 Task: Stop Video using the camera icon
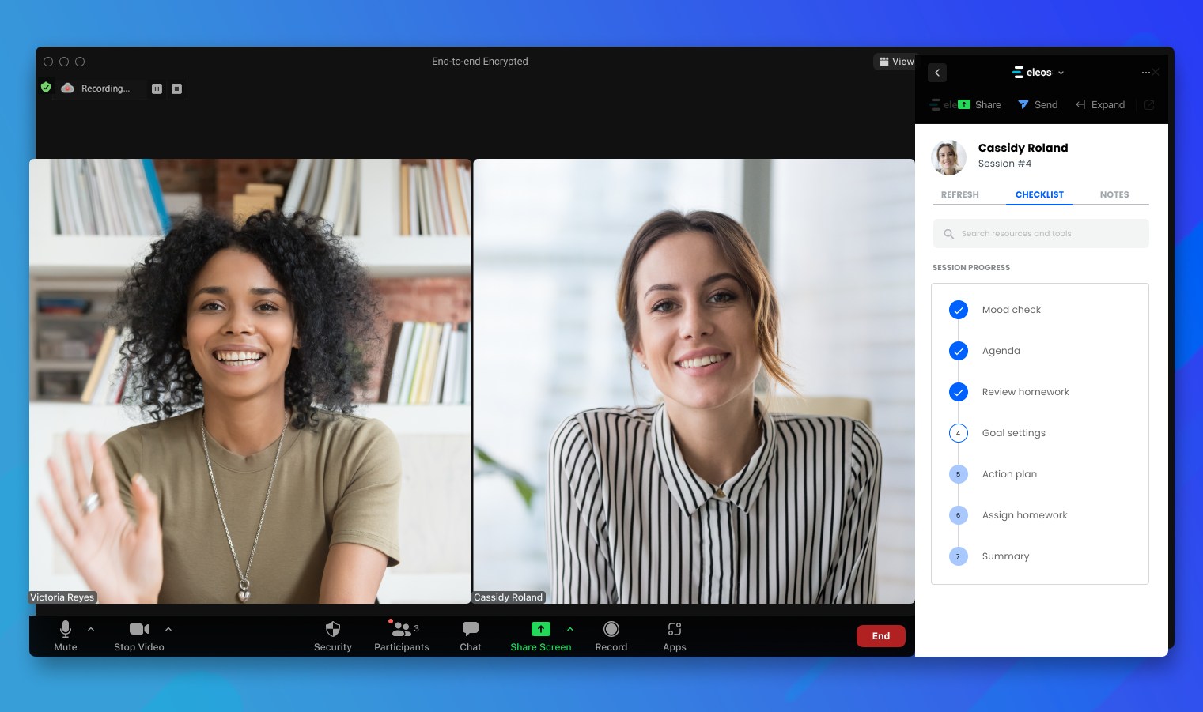[138, 629]
